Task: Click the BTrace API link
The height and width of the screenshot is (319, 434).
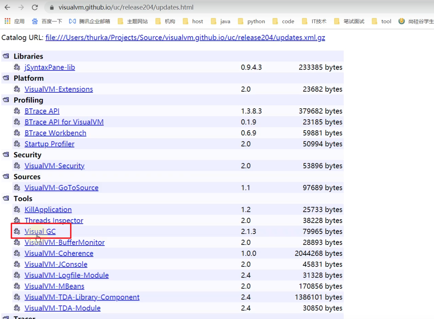Action: coord(42,111)
